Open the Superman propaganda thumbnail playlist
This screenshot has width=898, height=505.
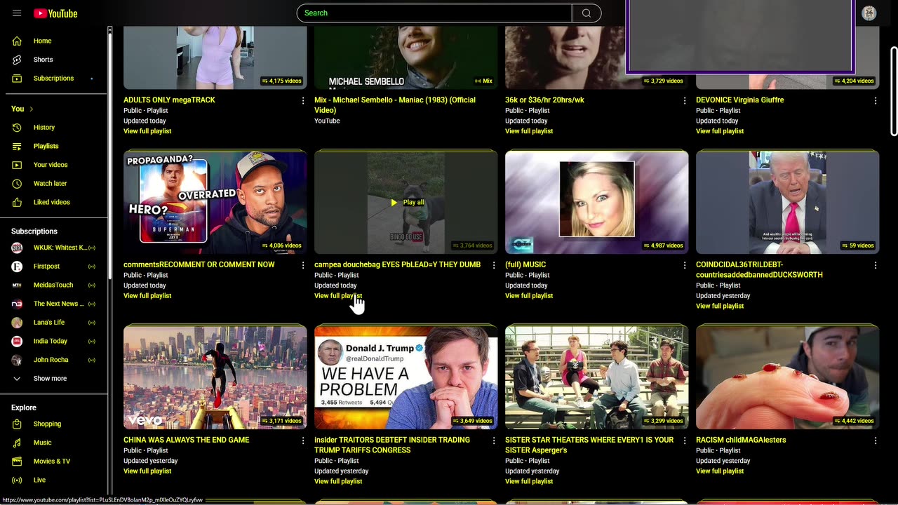(x=215, y=202)
